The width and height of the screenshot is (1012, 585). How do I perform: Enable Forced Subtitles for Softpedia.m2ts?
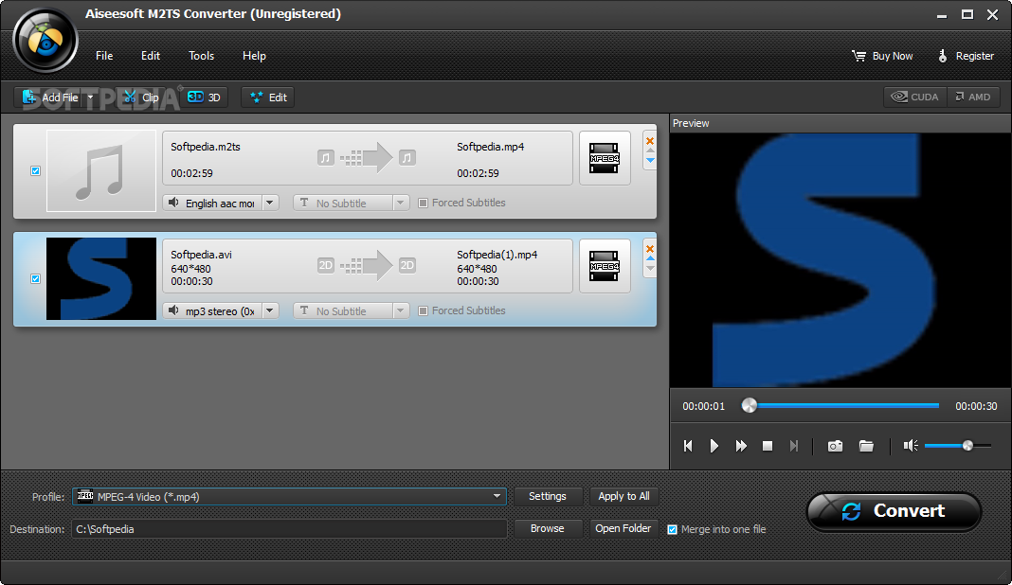[423, 204]
